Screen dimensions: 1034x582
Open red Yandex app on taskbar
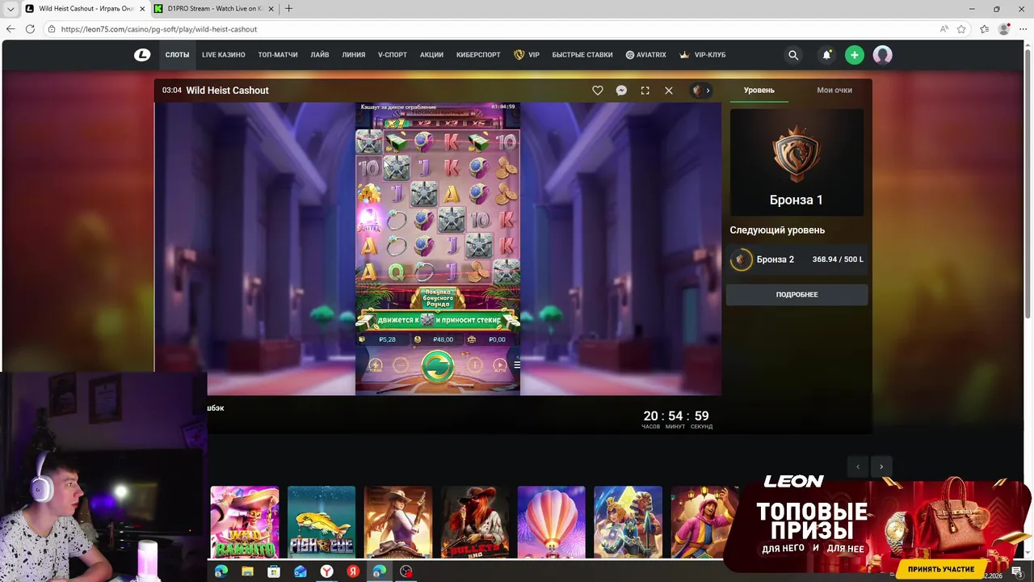[x=353, y=571]
